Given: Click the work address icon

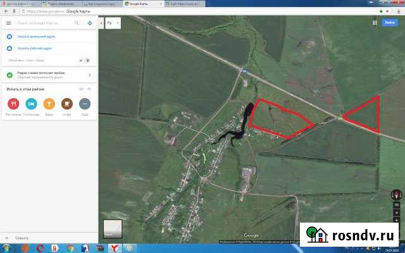Looking at the screenshot, I should (9, 48).
